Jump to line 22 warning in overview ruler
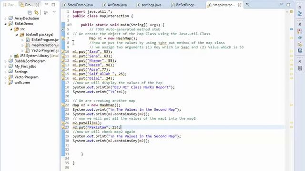305x171 pixels. tap(291, 105)
